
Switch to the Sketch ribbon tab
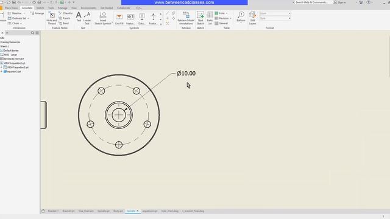40,8
